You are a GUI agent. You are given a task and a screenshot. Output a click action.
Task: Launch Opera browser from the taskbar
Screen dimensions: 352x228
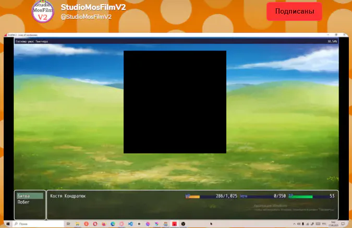pos(95,224)
